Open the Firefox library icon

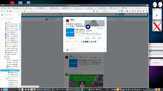coord(119,11)
